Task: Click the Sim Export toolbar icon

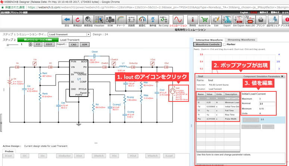Action: coord(239,19)
